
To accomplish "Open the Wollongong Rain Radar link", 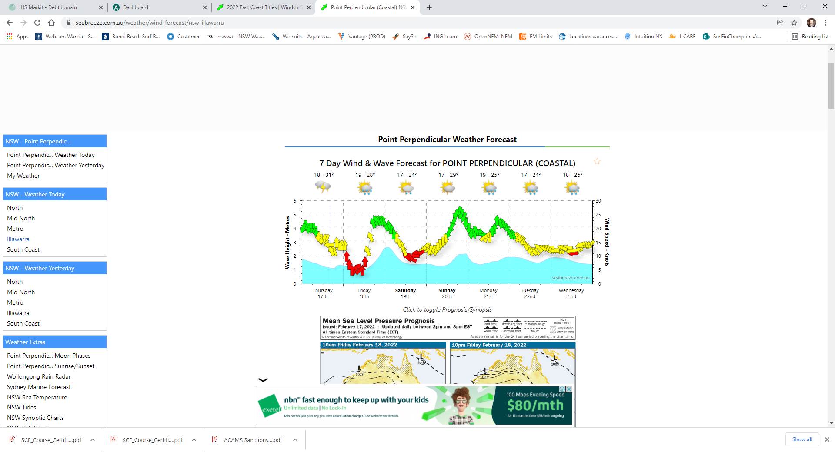I will (x=39, y=376).
